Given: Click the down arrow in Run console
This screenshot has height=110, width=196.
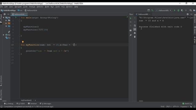Looking at the screenshot, I should (x=135, y=22).
